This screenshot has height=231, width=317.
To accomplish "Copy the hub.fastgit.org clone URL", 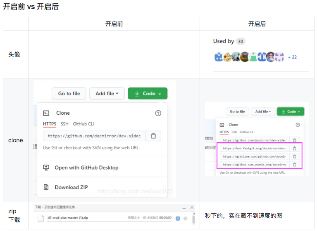I will click(x=295, y=148).
